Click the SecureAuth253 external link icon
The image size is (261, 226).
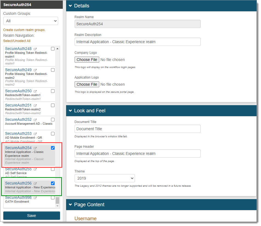(x=35, y=134)
